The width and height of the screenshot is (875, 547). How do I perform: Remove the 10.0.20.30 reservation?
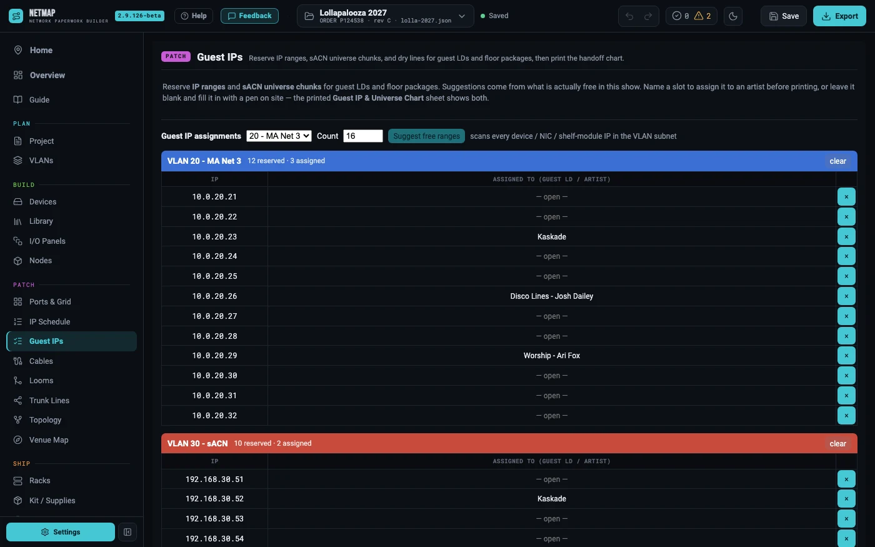(x=846, y=376)
